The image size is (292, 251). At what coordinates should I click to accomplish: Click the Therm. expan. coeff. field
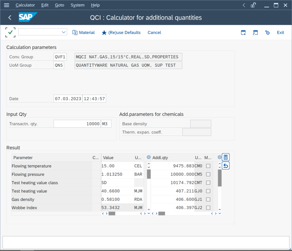(197, 132)
